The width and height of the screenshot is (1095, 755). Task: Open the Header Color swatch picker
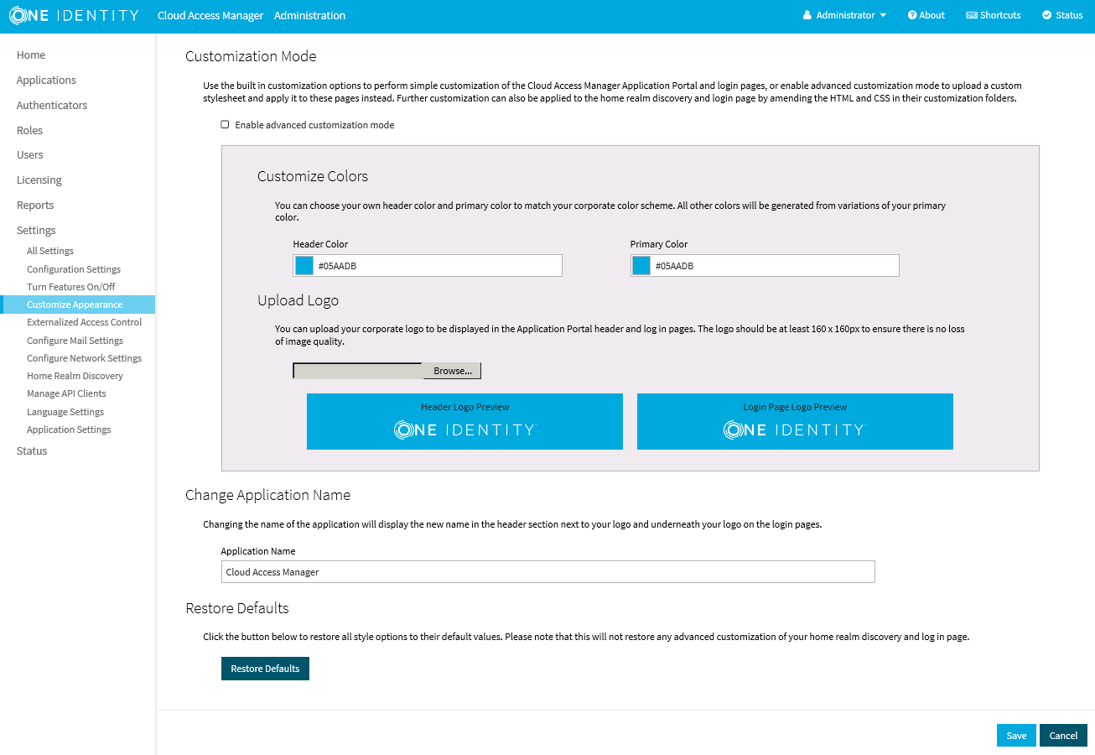click(x=304, y=266)
